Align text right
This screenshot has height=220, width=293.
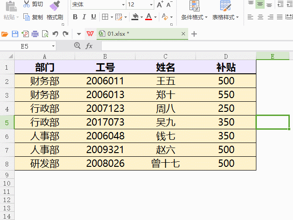point(270,17)
